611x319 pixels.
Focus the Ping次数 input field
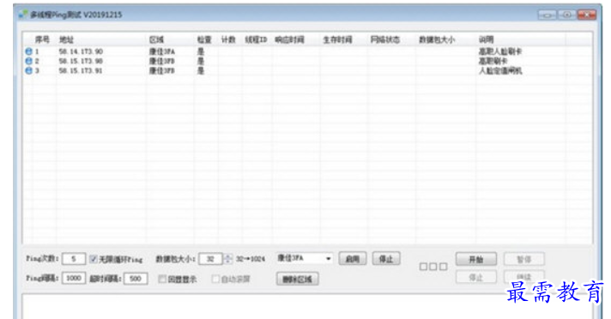(x=74, y=259)
